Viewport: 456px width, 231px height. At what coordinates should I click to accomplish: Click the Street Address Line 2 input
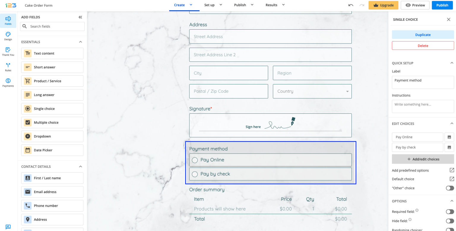(x=270, y=55)
